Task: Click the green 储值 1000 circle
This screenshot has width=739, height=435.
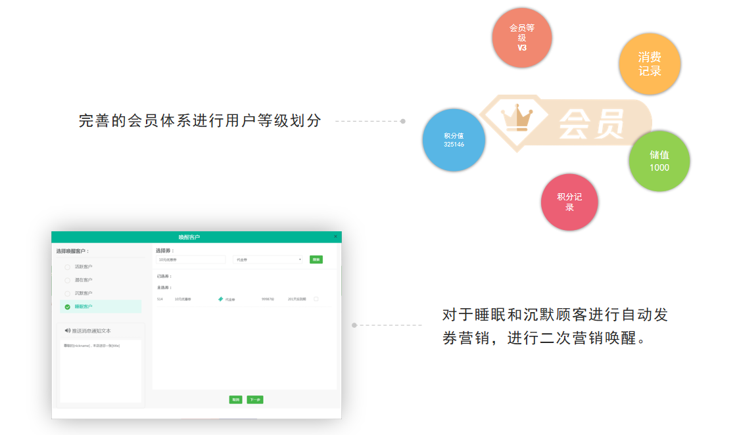Action: point(659,161)
